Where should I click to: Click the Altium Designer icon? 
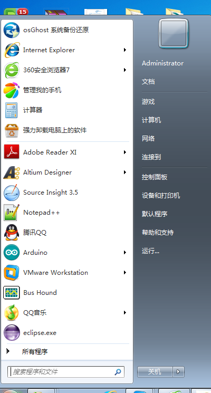click(x=12, y=172)
